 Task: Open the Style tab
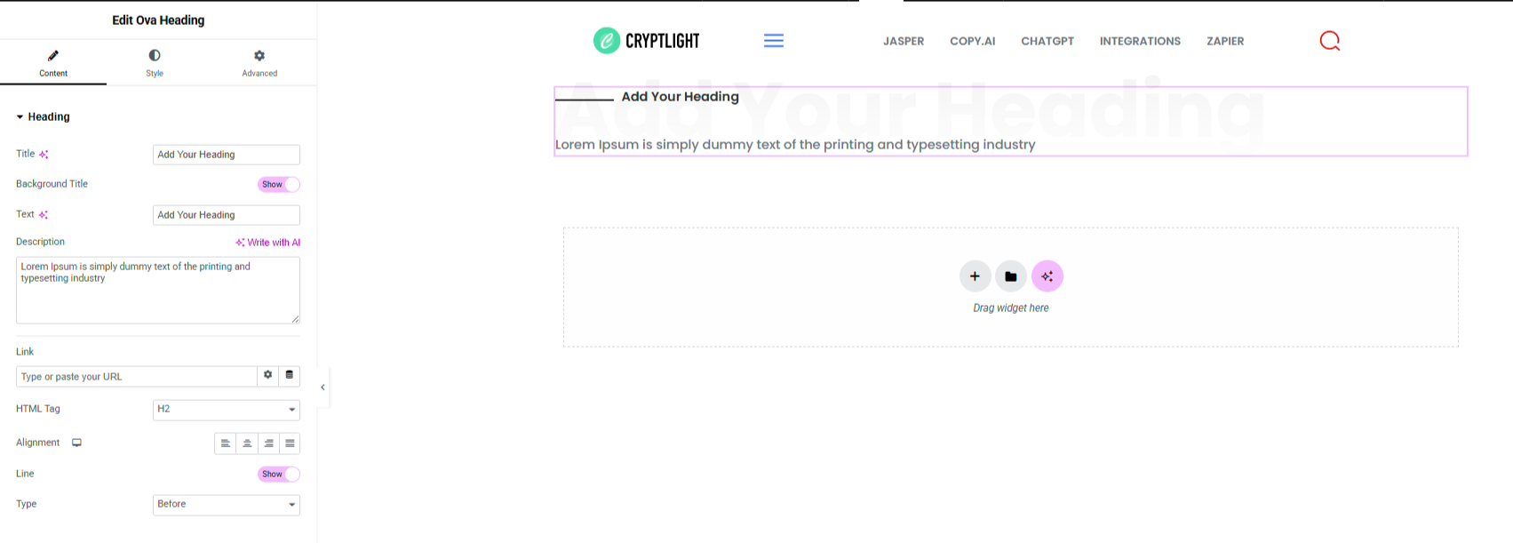tap(155, 63)
